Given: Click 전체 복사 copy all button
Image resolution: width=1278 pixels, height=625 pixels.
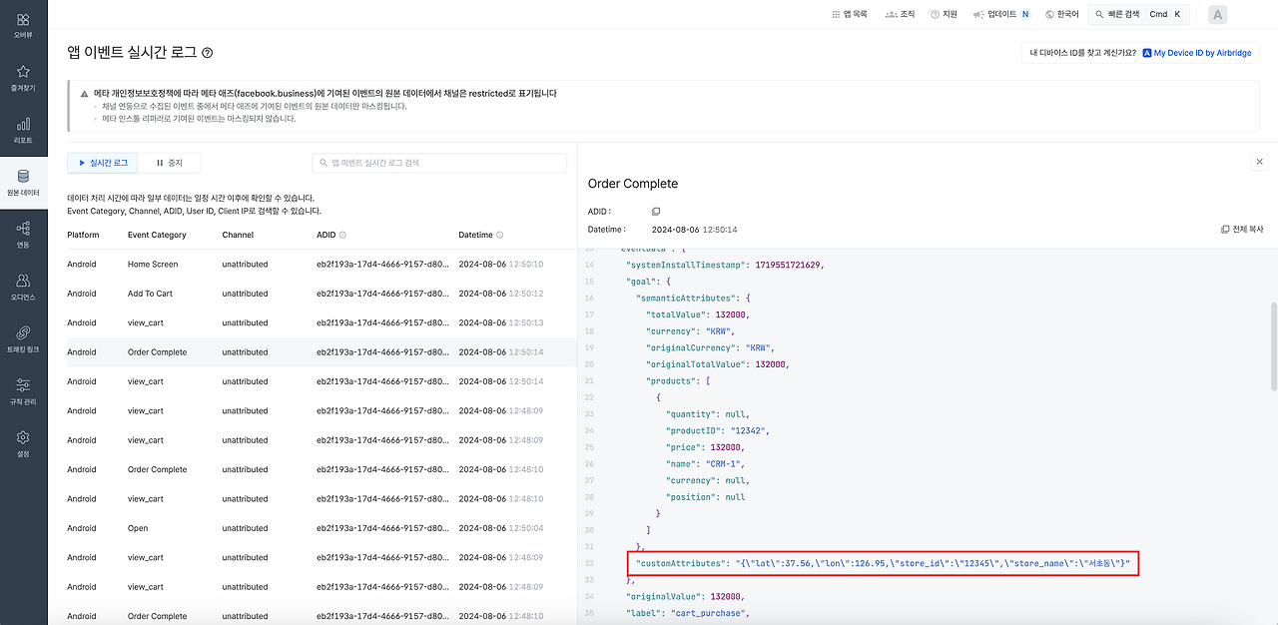Looking at the screenshot, I should tap(1242, 230).
